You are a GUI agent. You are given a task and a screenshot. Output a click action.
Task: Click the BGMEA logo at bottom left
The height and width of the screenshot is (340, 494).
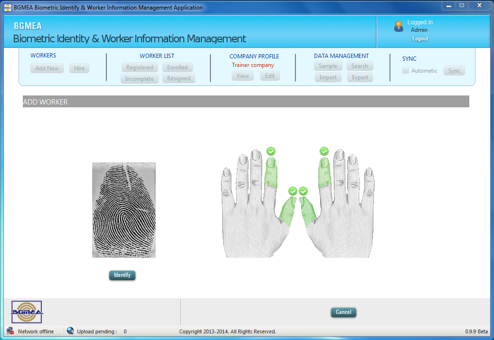coord(27,312)
